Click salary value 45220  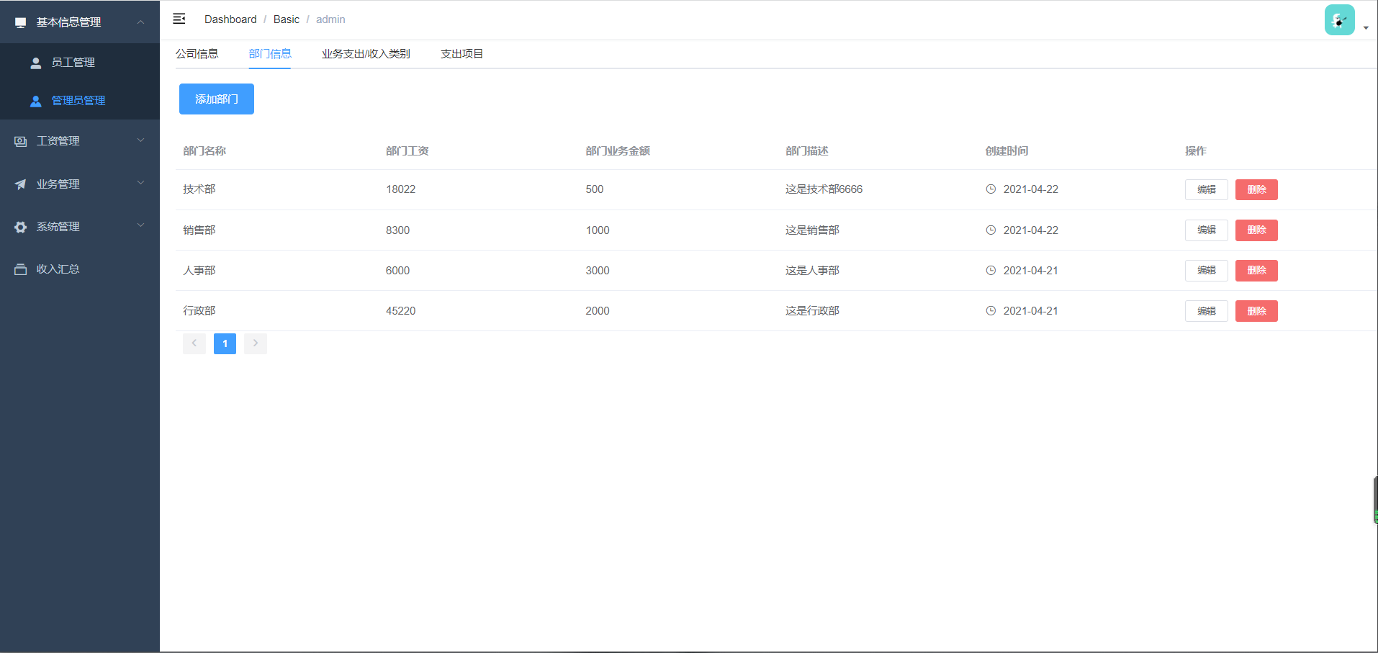coord(401,311)
